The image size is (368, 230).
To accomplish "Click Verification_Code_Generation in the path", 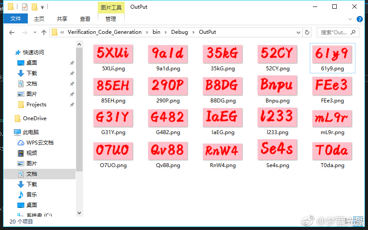I will [x=104, y=32].
